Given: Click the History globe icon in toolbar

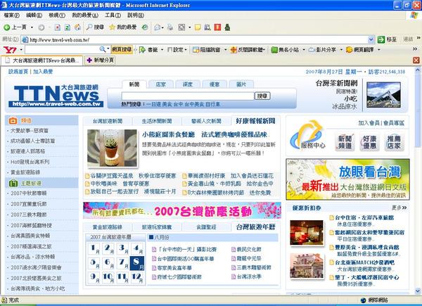Looking at the screenshot, I should click(145, 27).
